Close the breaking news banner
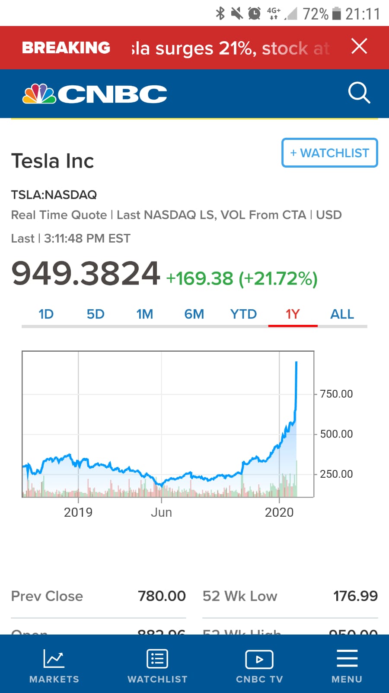Viewport: 389px width, 693px height. pos(359,46)
